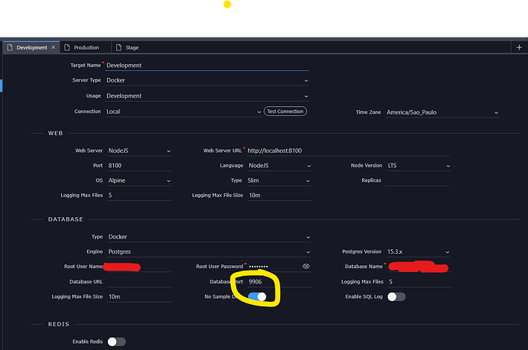
Task: Toggle the No Sample Data switch
Action: point(257,297)
